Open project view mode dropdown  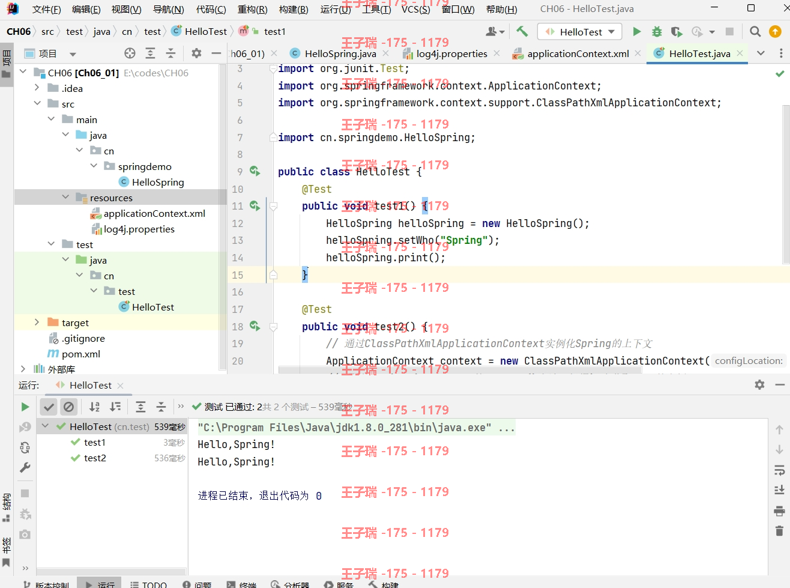pyautogui.click(x=73, y=54)
